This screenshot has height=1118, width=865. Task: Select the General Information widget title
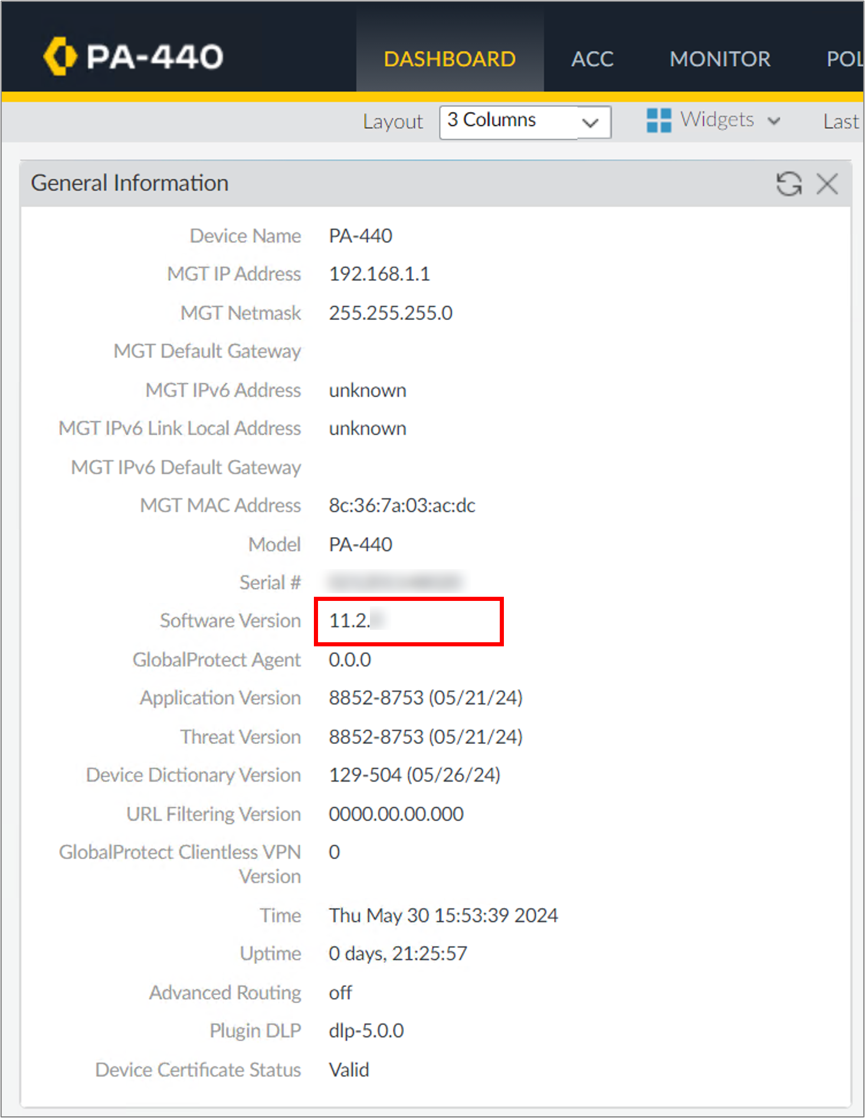click(x=129, y=183)
